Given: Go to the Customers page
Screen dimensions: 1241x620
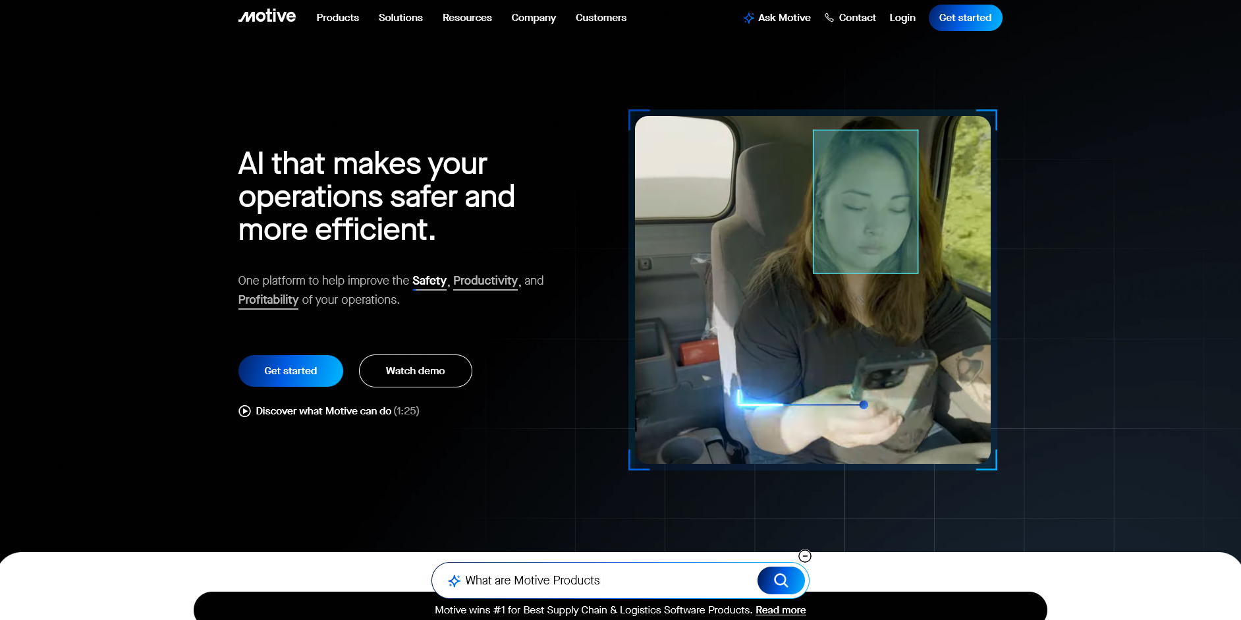Looking at the screenshot, I should (x=601, y=18).
